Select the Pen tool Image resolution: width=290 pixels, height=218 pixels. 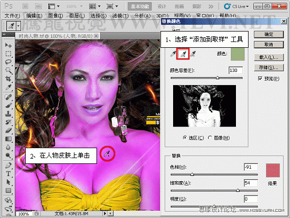pos(8,165)
